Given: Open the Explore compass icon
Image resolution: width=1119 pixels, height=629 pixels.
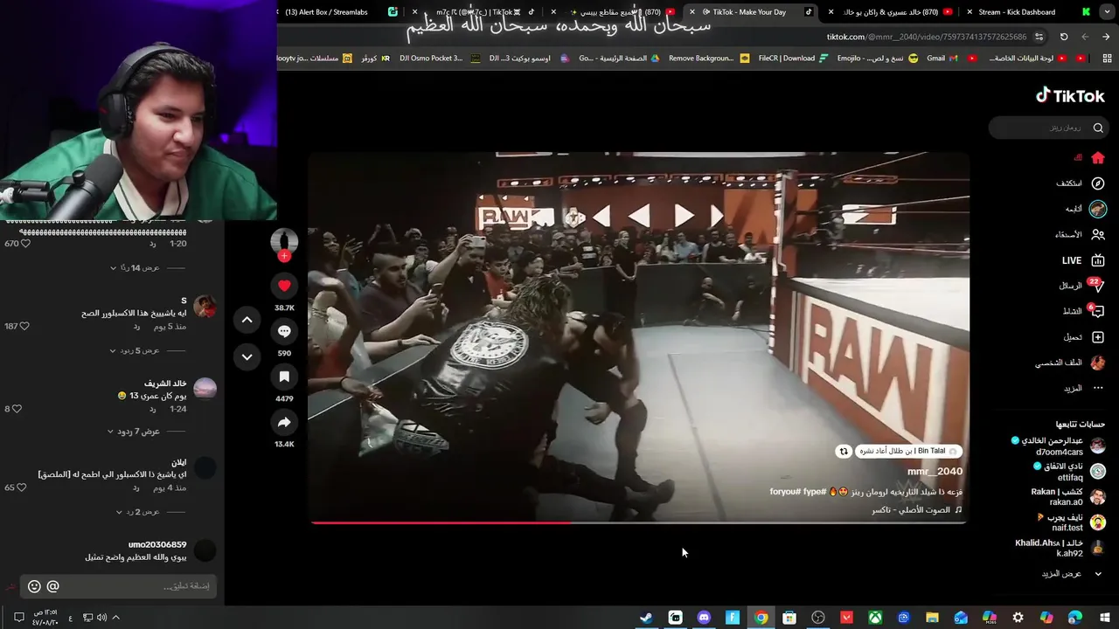Looking at the screenshot, I should tap(1098, 183).
